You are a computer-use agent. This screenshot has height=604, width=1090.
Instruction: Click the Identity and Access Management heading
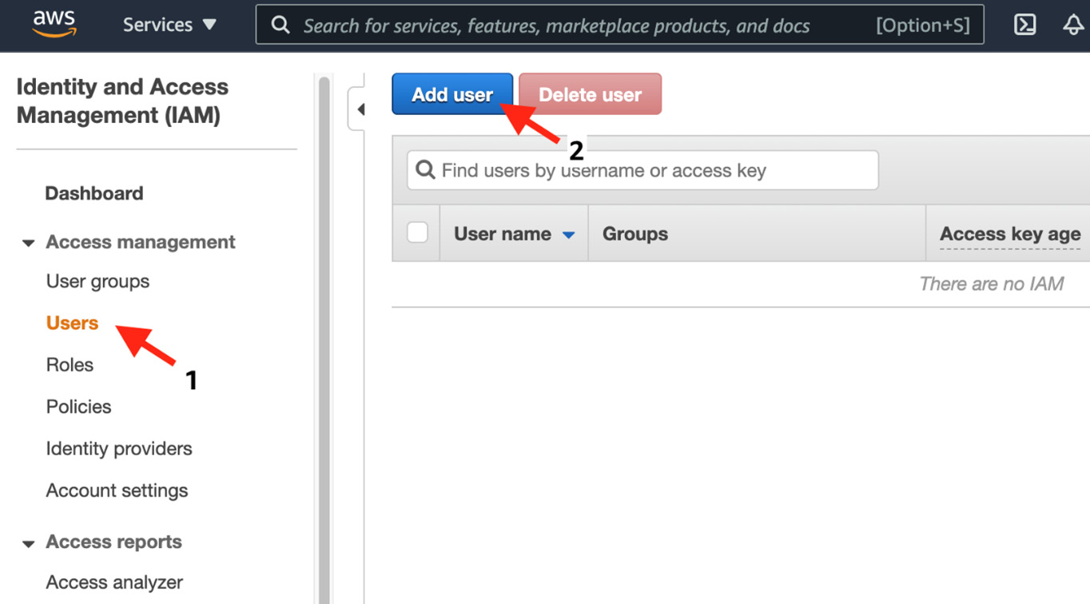click(x=122, y=101)
